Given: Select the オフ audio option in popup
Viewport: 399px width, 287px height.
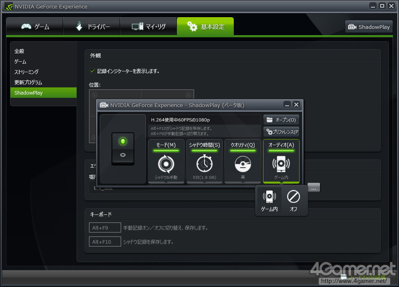Looking at the screenshot, I should point(294,201).
